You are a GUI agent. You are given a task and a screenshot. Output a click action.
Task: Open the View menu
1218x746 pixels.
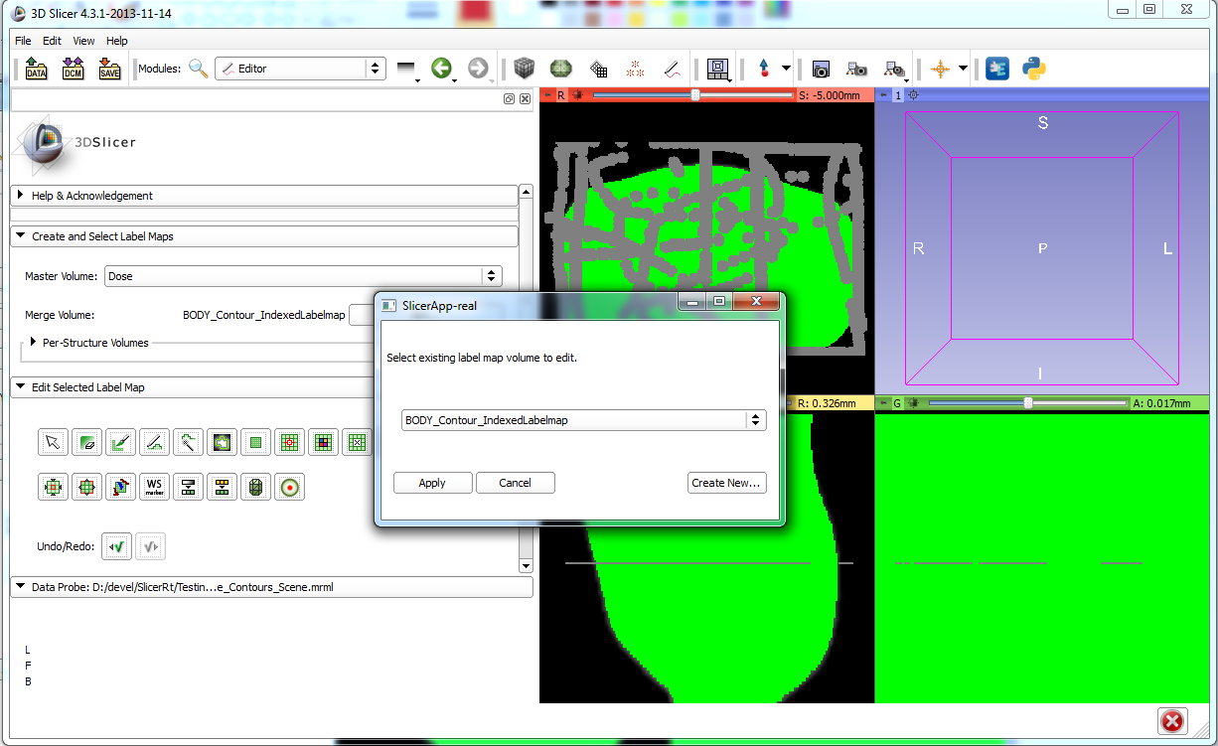pyautogui.click(x=83, y=41)
